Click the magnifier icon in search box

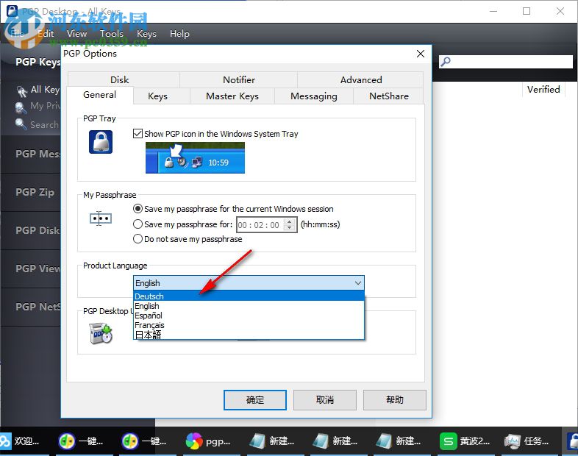point(446,61)
